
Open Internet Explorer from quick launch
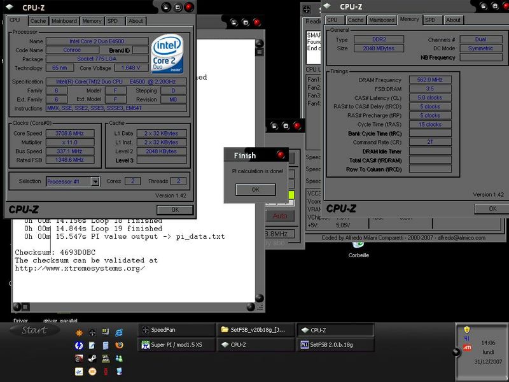(119, 332)
